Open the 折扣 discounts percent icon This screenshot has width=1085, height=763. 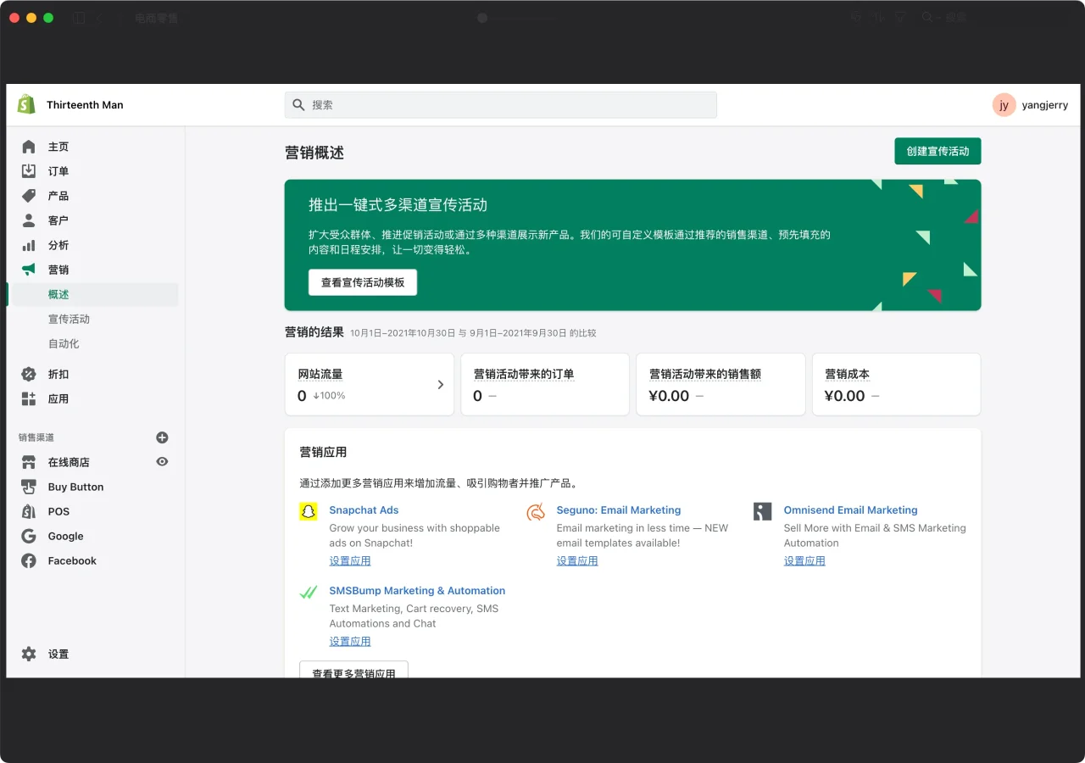tap(29, 374)
